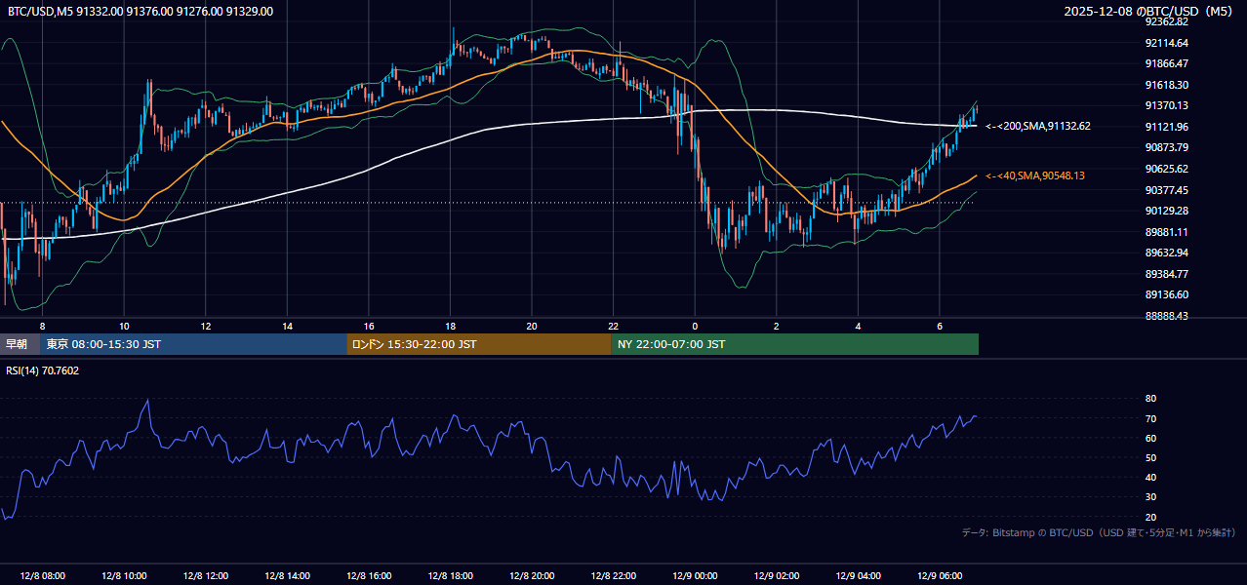
Task: Click the 12/8 08:00 time label
Action: tap(42, 576)
